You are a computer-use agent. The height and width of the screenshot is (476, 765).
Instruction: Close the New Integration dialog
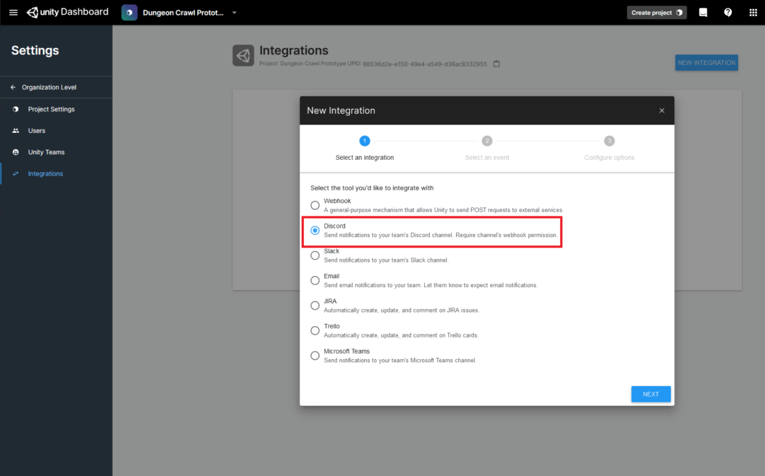662,111
